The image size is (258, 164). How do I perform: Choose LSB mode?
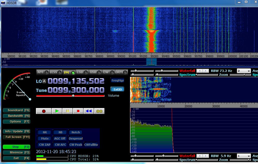82,72
